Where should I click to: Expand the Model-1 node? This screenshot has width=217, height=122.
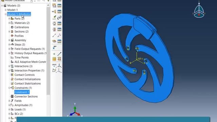point(6,10)
